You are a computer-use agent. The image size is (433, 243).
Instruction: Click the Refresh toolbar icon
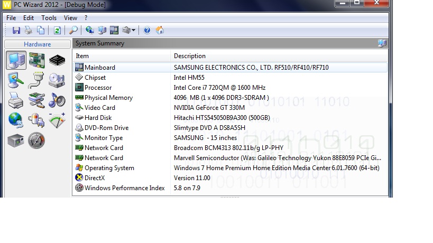(57, 30)
